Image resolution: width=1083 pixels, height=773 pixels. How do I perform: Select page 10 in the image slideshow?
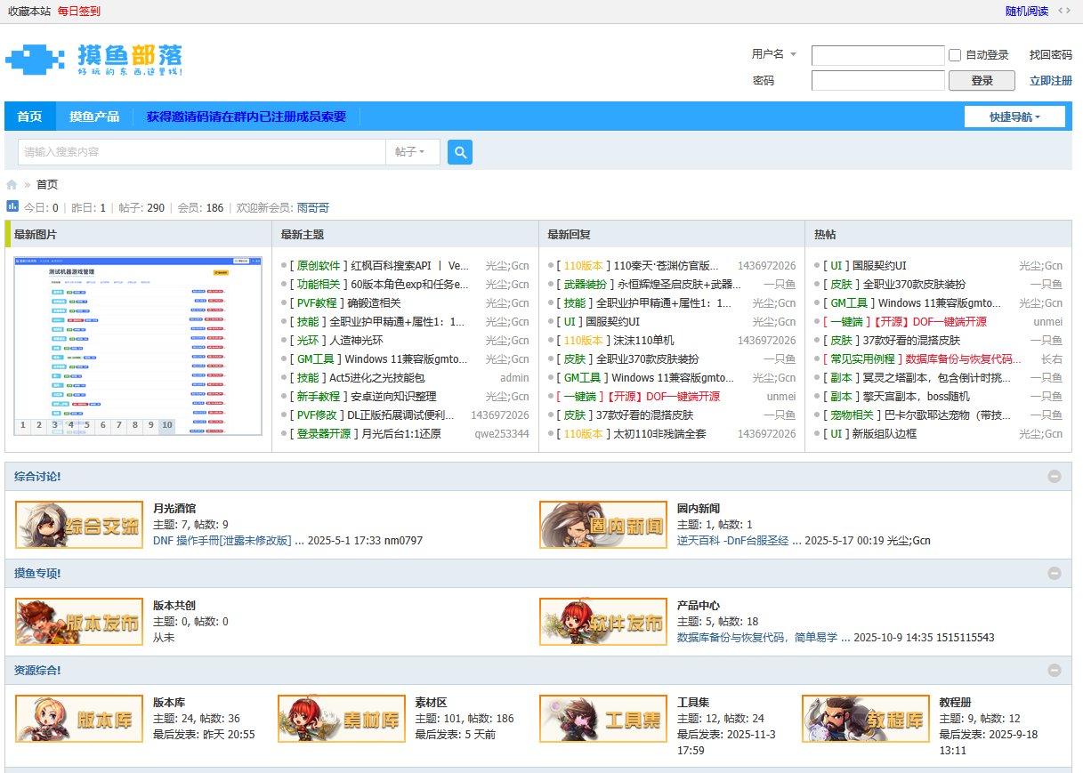click(x=166, y=425)
